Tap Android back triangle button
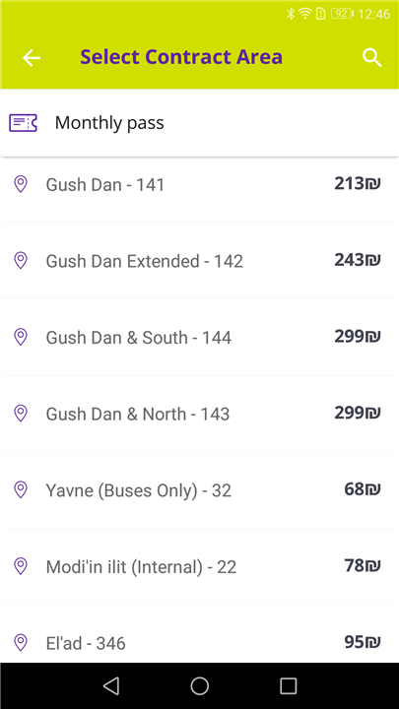The height and width of the screenshot is (709, 399). tap(110, 686)
